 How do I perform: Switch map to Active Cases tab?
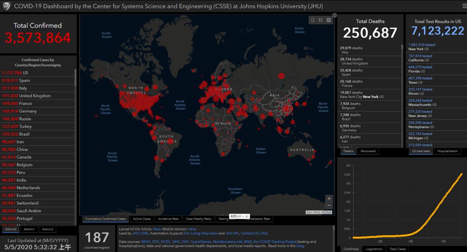(x=142, y=219)
